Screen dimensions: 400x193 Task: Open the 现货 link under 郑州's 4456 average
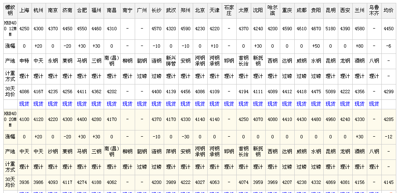coord(185,104)
